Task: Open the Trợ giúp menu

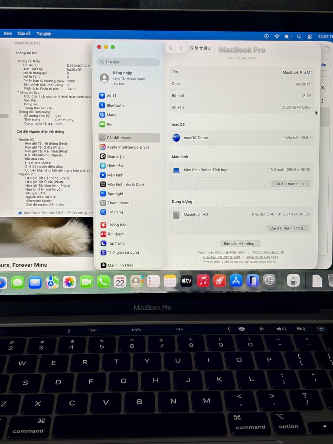Action: pyautogui.click(x=44, y=34)
